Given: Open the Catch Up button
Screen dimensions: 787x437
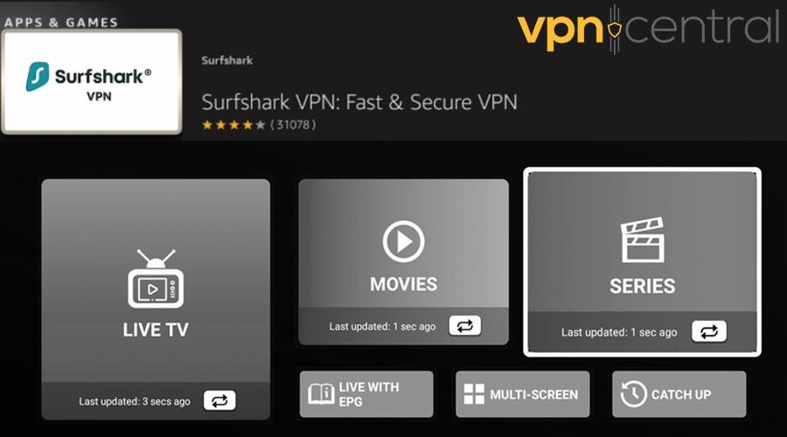Looking at the screenshot, I should tap(679, 394).
